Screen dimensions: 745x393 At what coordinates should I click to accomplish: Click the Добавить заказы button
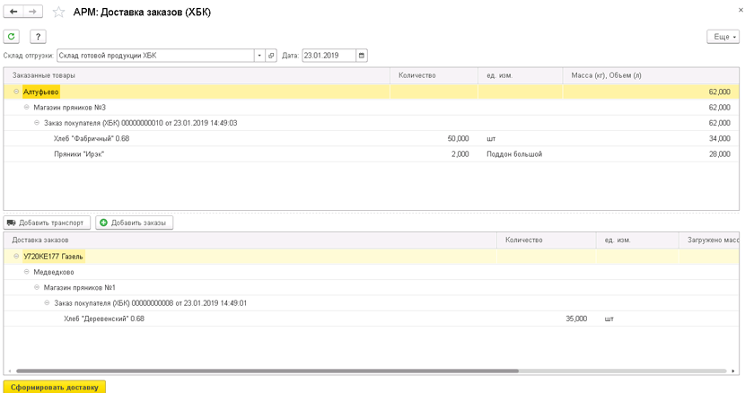(134, 223)
